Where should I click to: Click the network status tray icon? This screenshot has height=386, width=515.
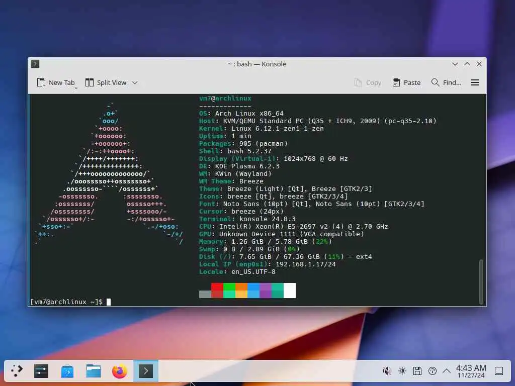click(x=432, y=371)
